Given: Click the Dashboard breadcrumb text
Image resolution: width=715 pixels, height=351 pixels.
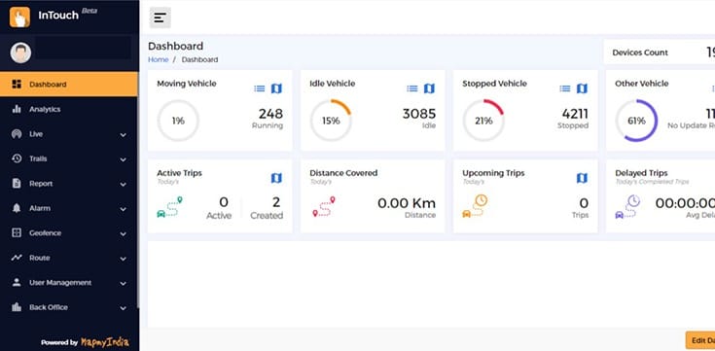Looking at the screenshot, I should [x=199, y=59].
